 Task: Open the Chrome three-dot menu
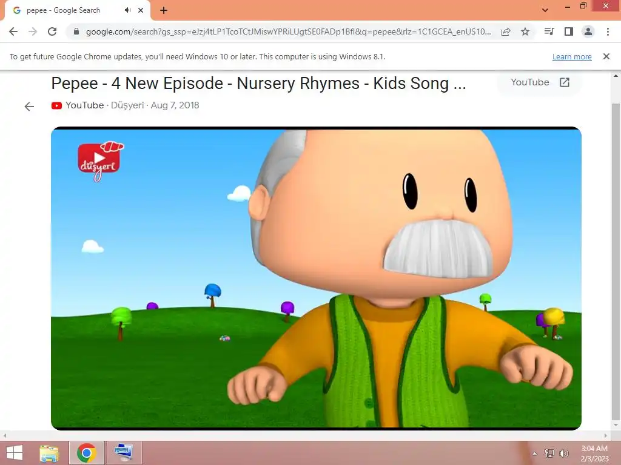click(x=608, y=31)
